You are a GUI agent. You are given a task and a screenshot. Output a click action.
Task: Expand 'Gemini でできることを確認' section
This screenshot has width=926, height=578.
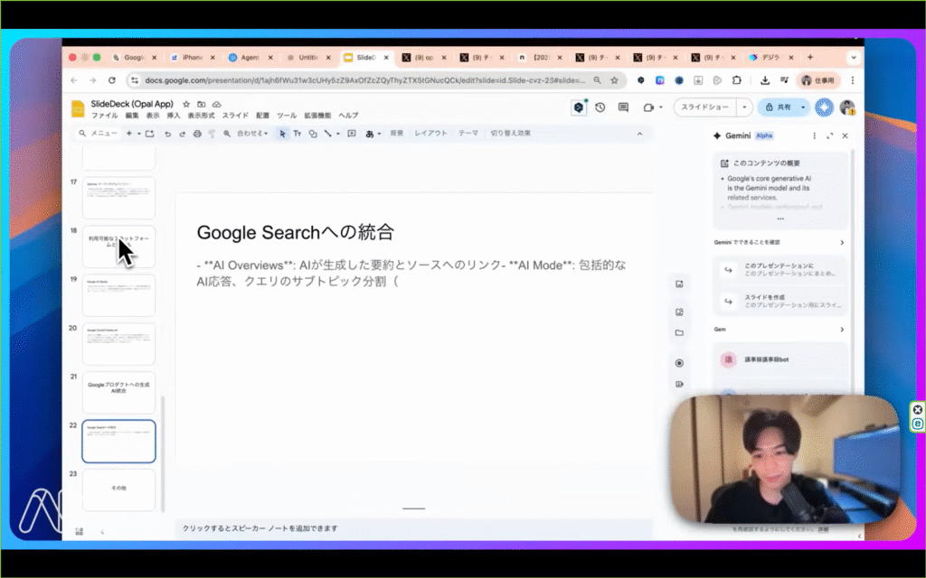pyautogui.click(x=842, y=243)
